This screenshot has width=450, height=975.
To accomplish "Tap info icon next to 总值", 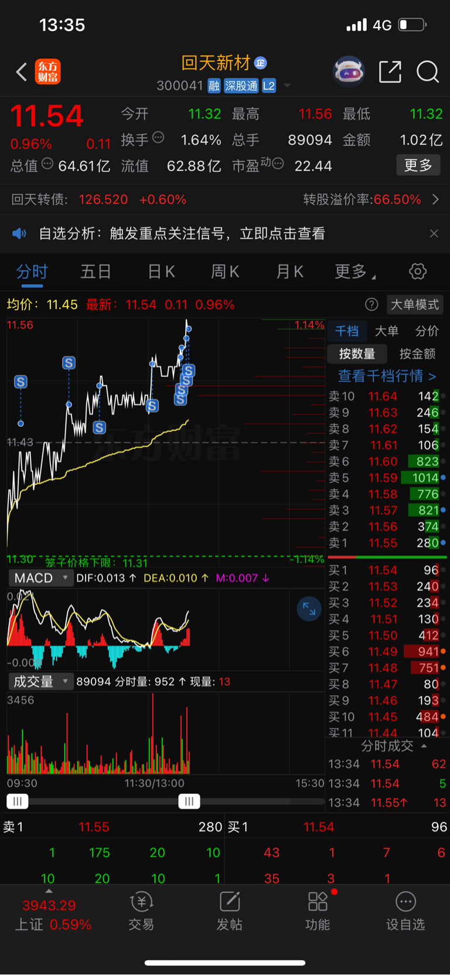I will [x=47, y=164].
